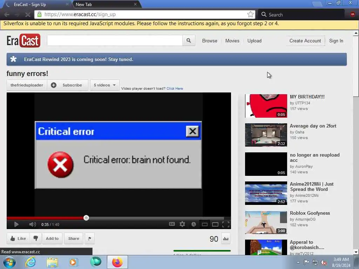Report video using the flag icon
The image size is (359, 269).
tap(90, 239)
